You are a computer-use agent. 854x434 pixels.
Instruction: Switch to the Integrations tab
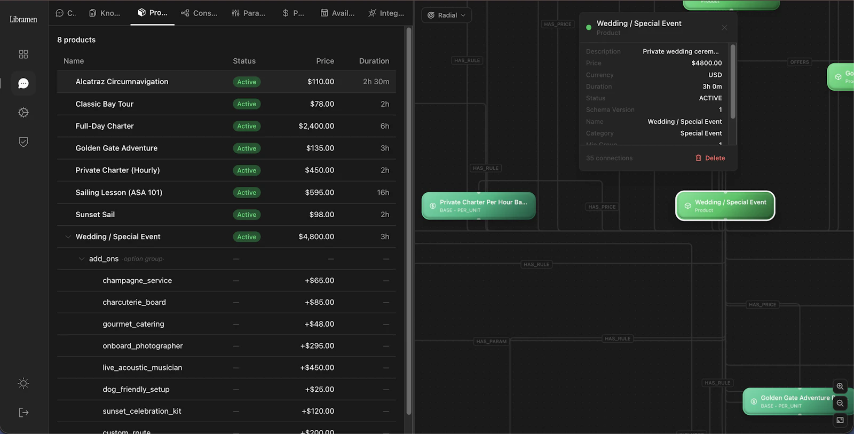386,13
